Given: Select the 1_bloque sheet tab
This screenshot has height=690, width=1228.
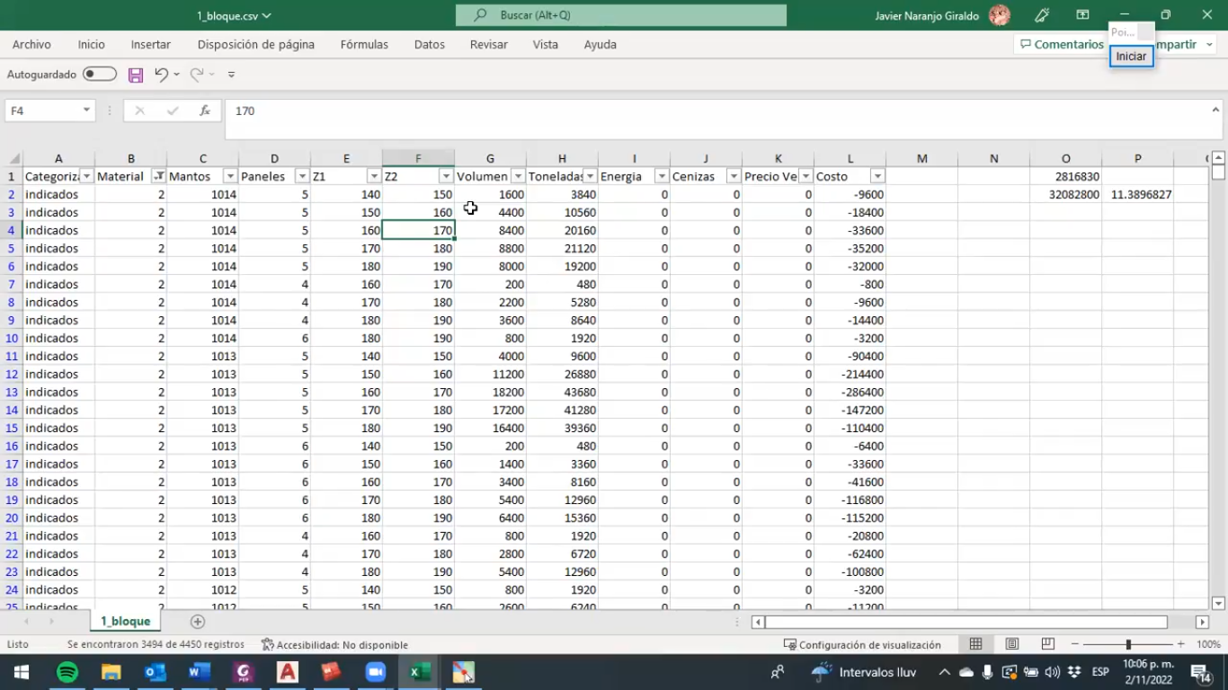Looking at the screenshot, I should coord(125,621).
